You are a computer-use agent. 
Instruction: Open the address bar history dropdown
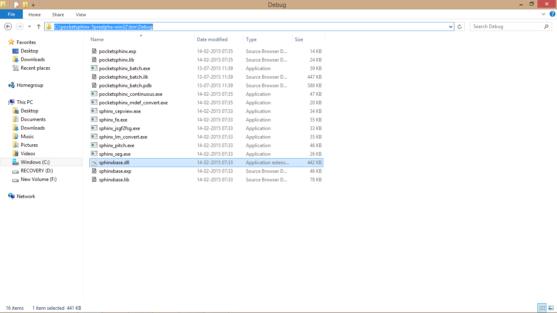(x=451, y=27)
